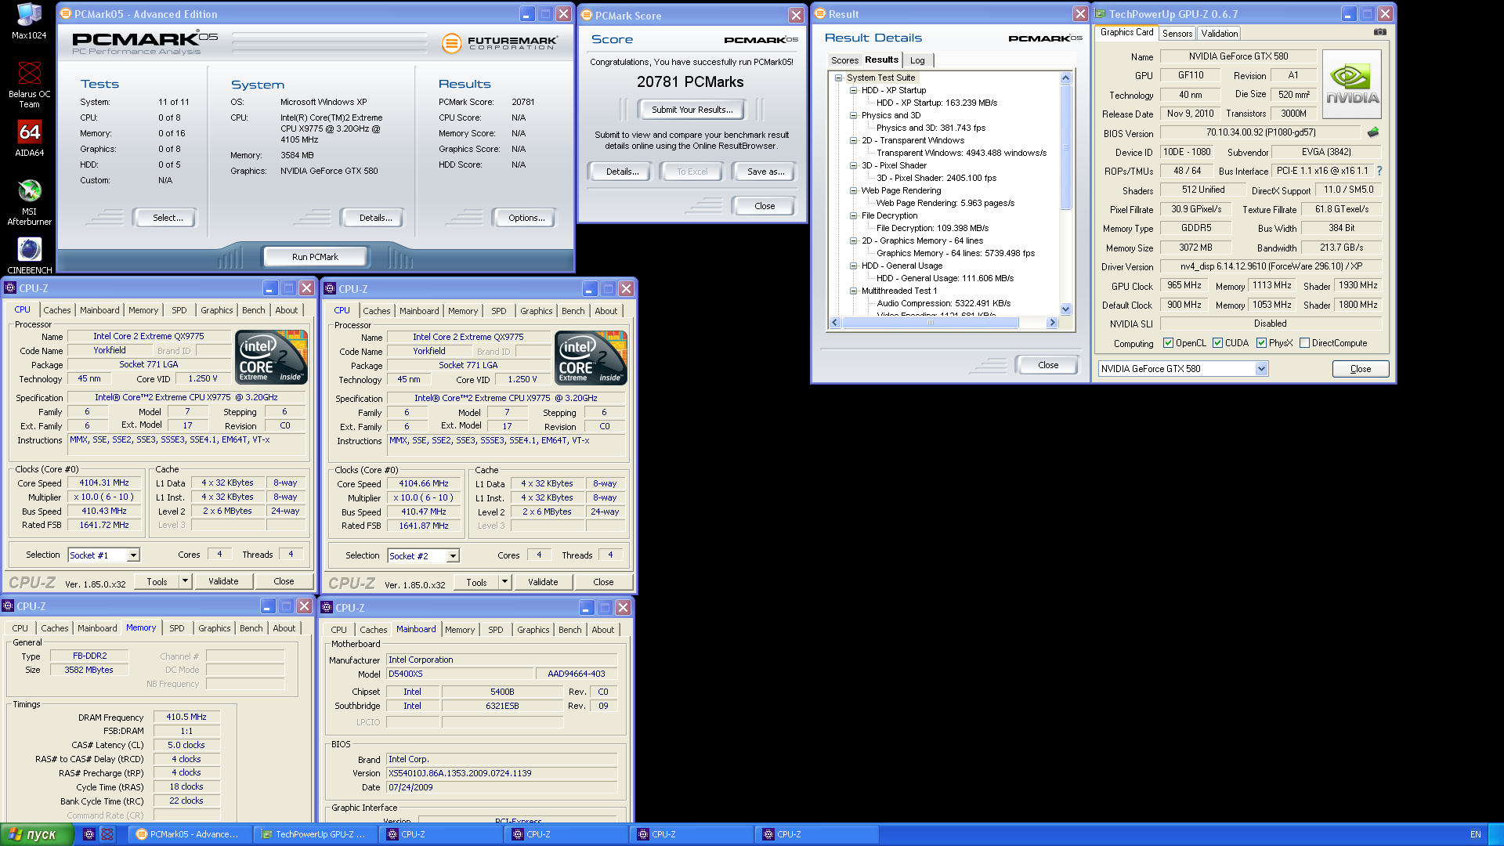Click the CPU-Z quick launch icon in taskbar

[89, 834]
